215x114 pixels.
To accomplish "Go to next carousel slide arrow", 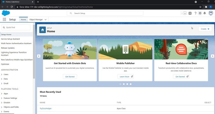I will (x=212, y=56).
